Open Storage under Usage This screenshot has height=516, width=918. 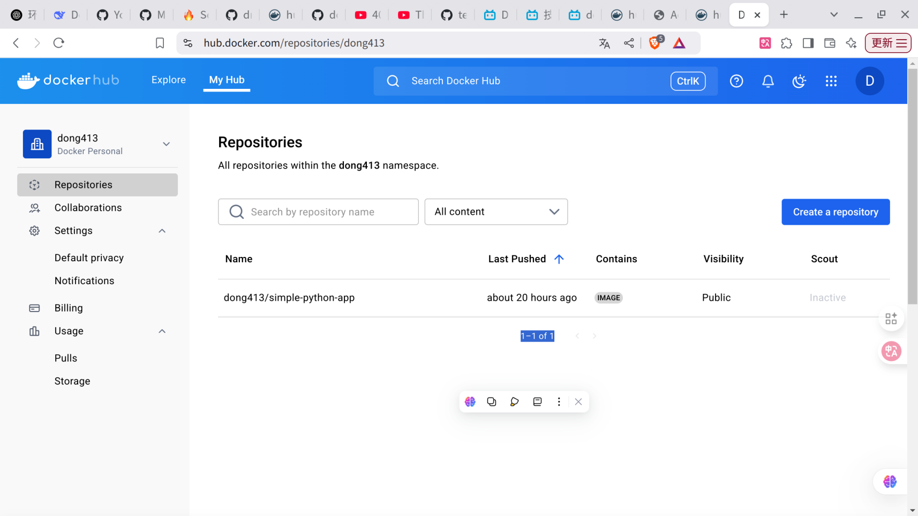(72, 381)
